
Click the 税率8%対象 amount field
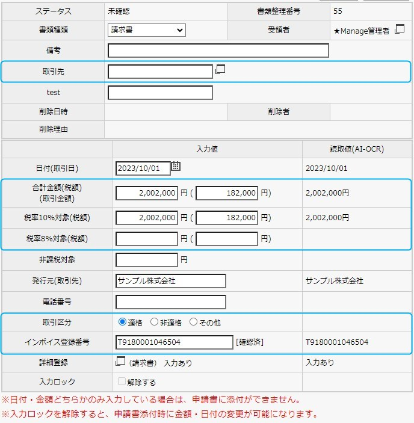(147, 239)
